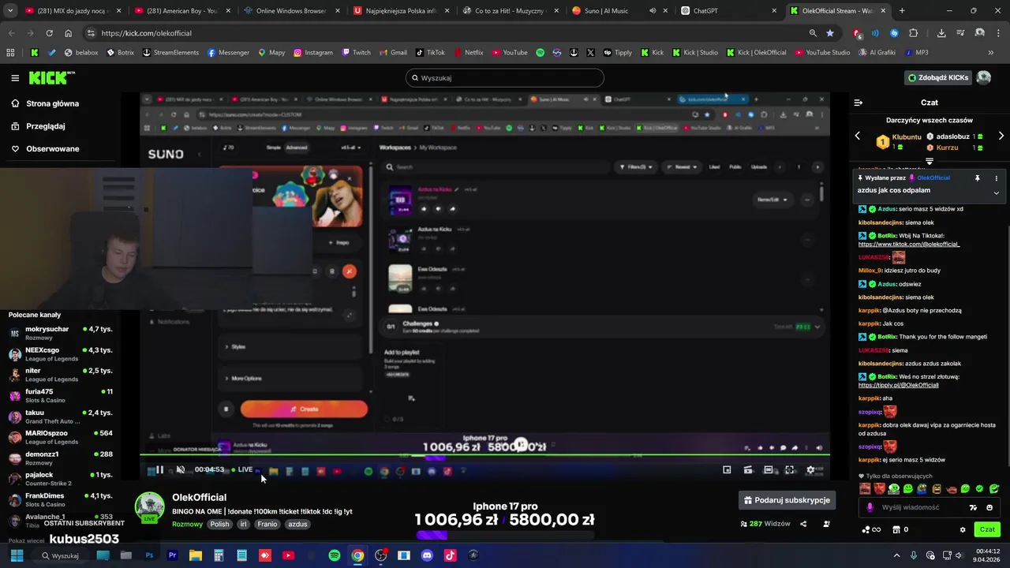
Task: Open the Windows Start menu
Action: click(x=17, y=555)
